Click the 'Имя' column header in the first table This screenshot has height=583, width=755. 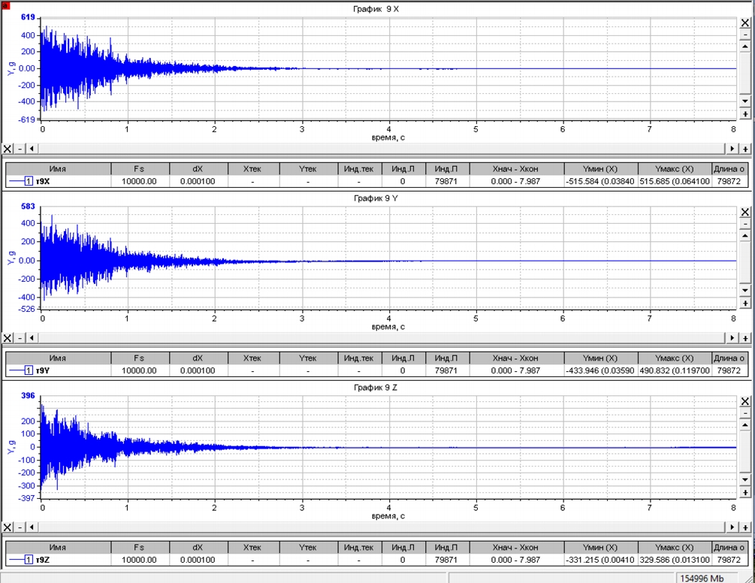58,169
